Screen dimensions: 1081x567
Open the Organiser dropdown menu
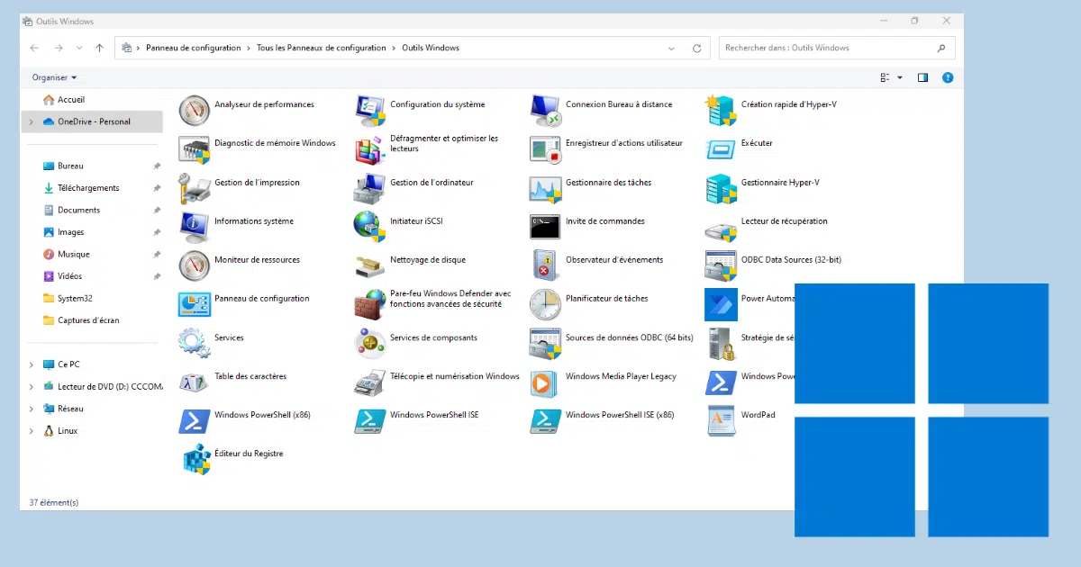point(54,77)
